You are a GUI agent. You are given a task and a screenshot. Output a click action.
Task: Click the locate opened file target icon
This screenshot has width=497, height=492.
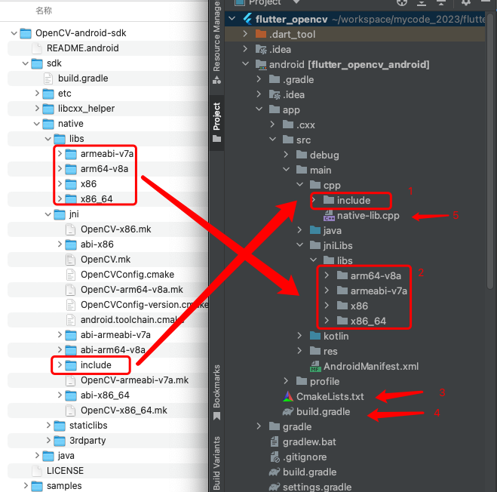click(x=402, y=2)
